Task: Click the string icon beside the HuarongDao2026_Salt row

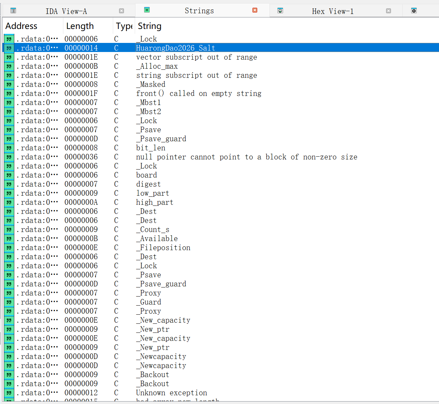Action: click(9, 48)
